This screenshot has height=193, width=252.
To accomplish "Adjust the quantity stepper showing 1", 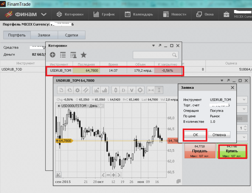I will (245, 128).
